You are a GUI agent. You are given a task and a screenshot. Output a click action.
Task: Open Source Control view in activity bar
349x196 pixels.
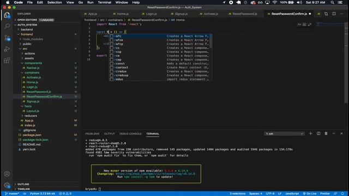coord(7,38)
